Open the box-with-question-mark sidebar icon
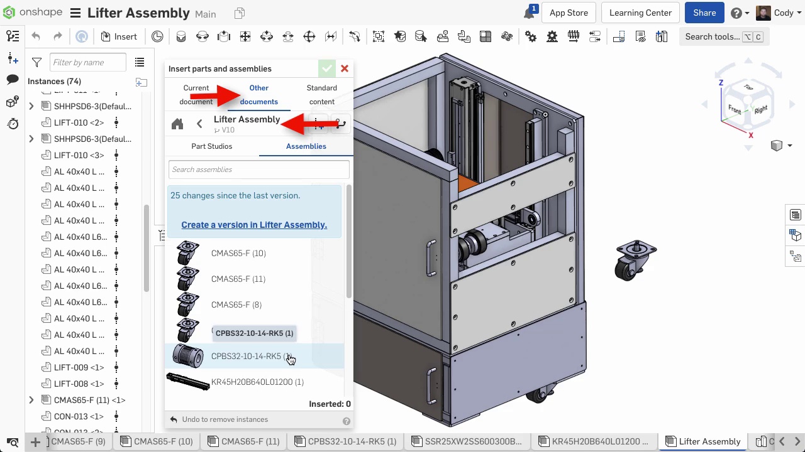The width and height of the screenshot is (805, 452). click(12, 102)
